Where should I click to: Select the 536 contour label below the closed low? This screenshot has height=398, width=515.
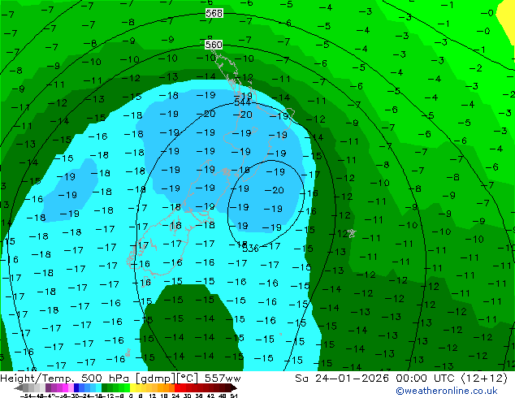[251, 249]
